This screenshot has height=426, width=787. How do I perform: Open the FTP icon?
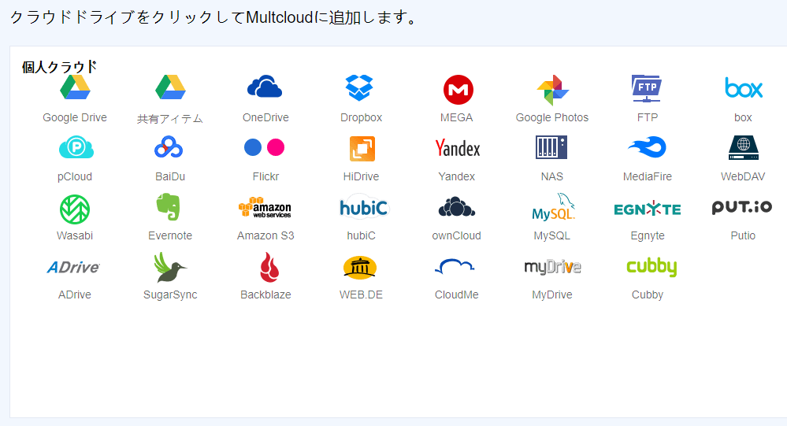click(x=647, y=89)
